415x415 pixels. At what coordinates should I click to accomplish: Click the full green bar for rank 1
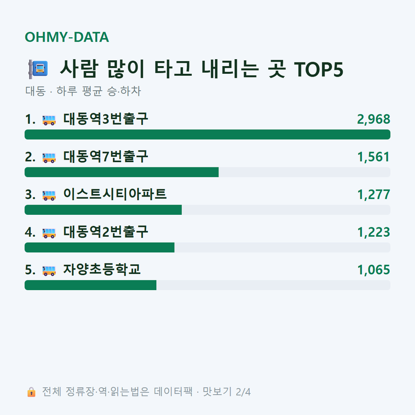coord(207,135)
